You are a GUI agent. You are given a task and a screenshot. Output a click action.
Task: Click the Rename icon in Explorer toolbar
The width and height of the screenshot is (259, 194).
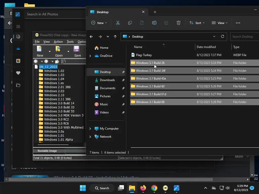pos(154,23)
